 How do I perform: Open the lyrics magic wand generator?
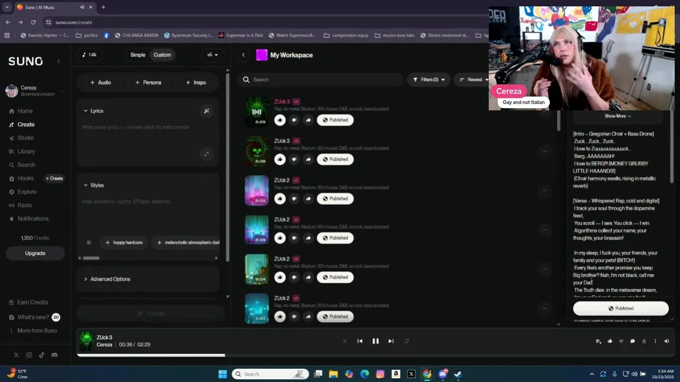(x=207, y=111)
